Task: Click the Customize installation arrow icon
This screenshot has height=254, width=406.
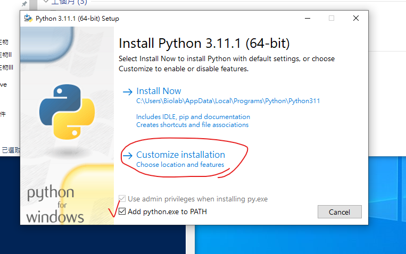Action: point(127,155)
